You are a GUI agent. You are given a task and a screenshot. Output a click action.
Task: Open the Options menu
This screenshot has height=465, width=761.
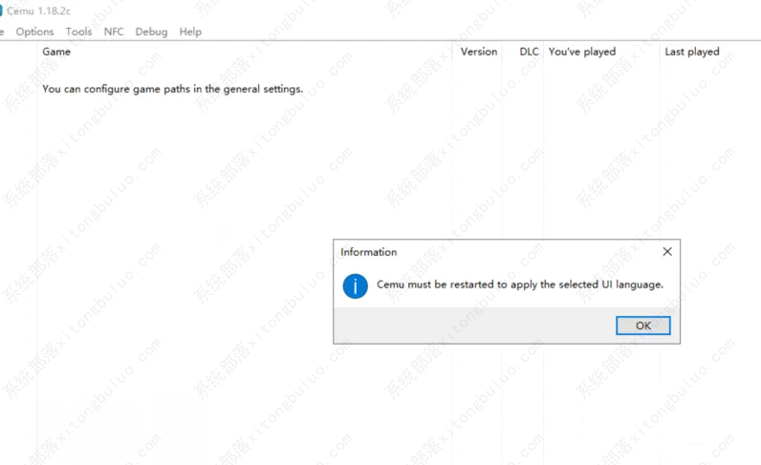pyautogui.click(x=34, y=32)
